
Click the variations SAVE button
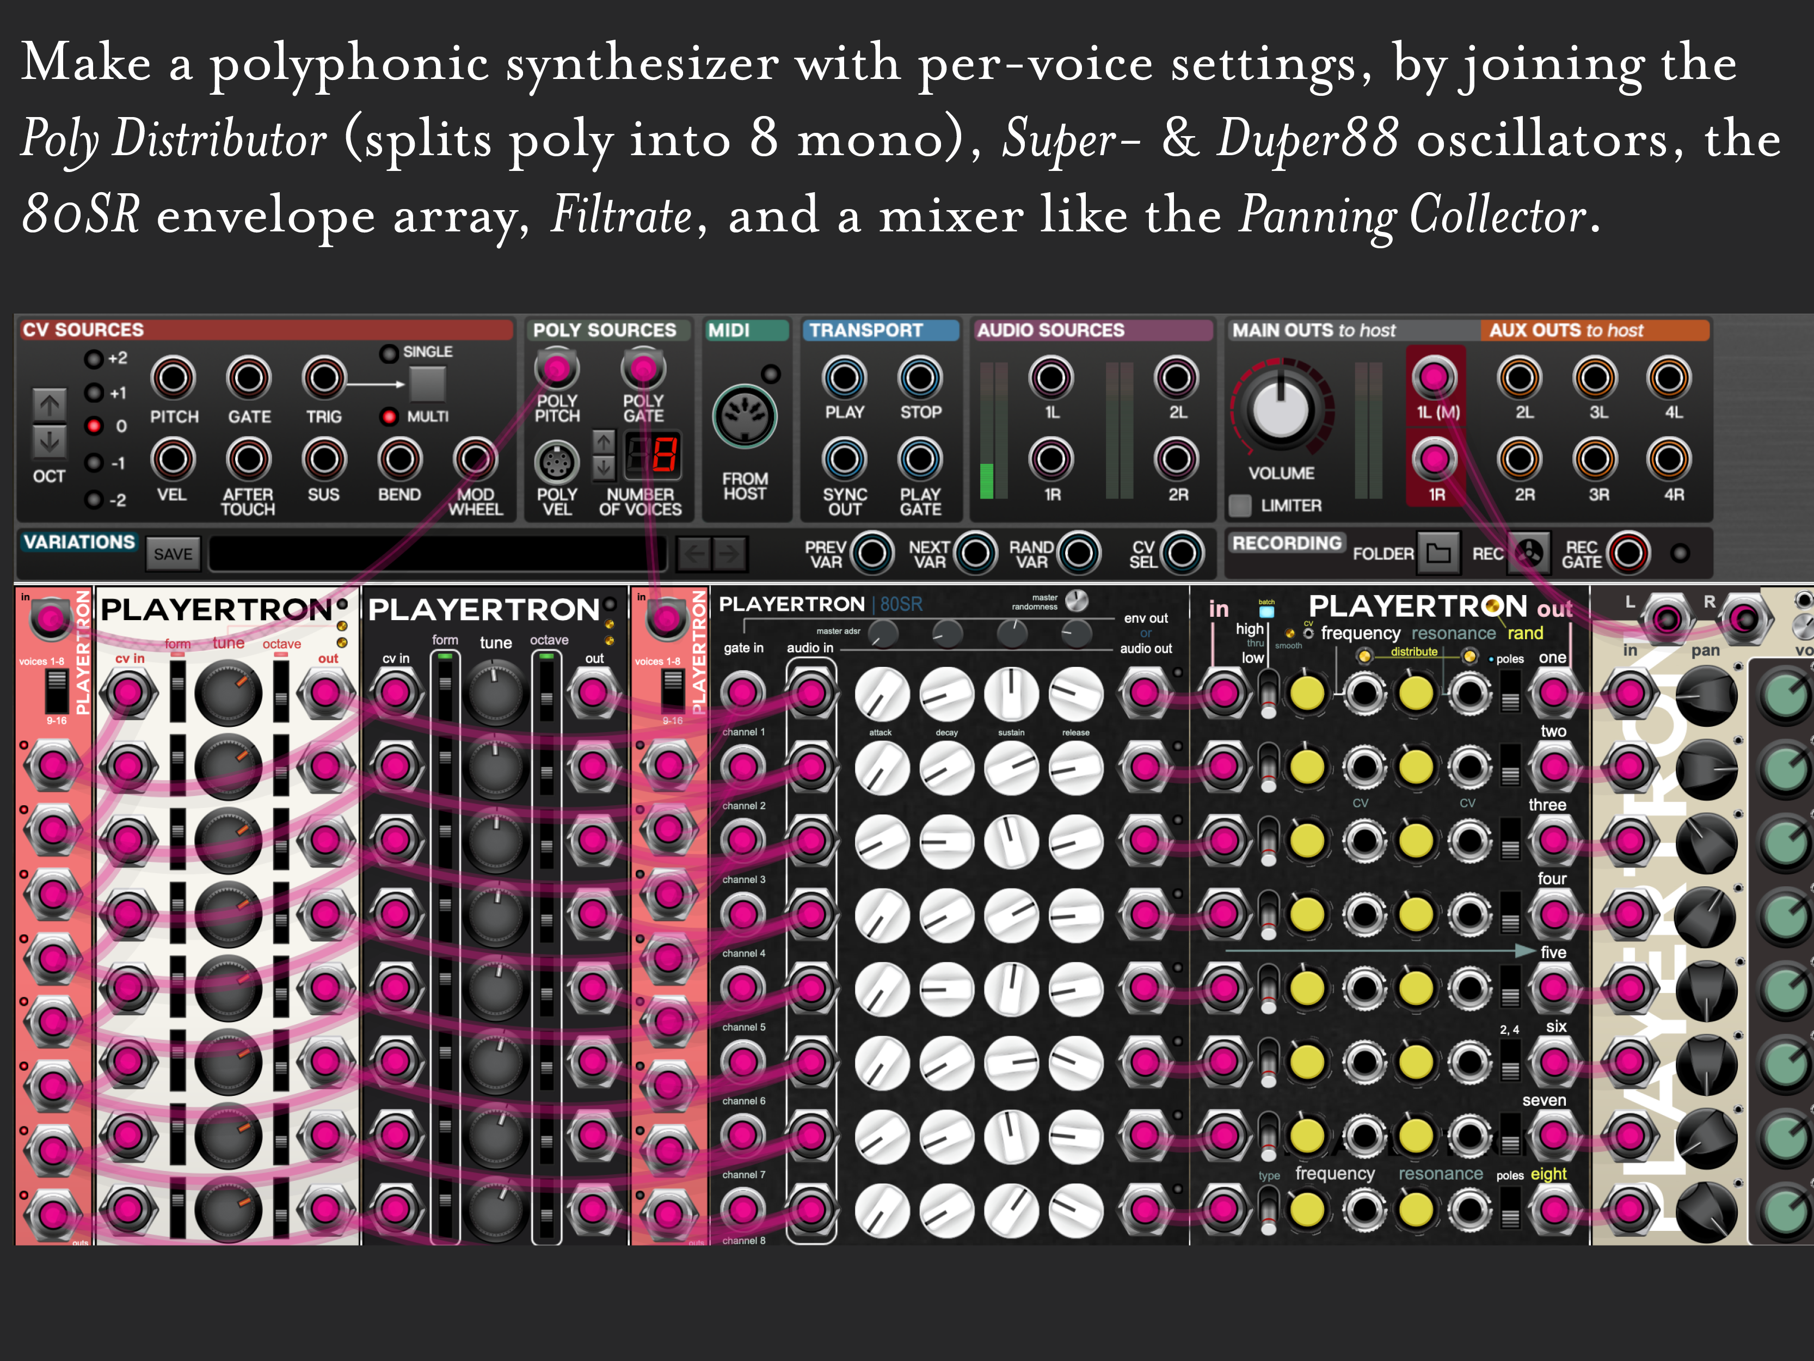click(x=173, y=554)
